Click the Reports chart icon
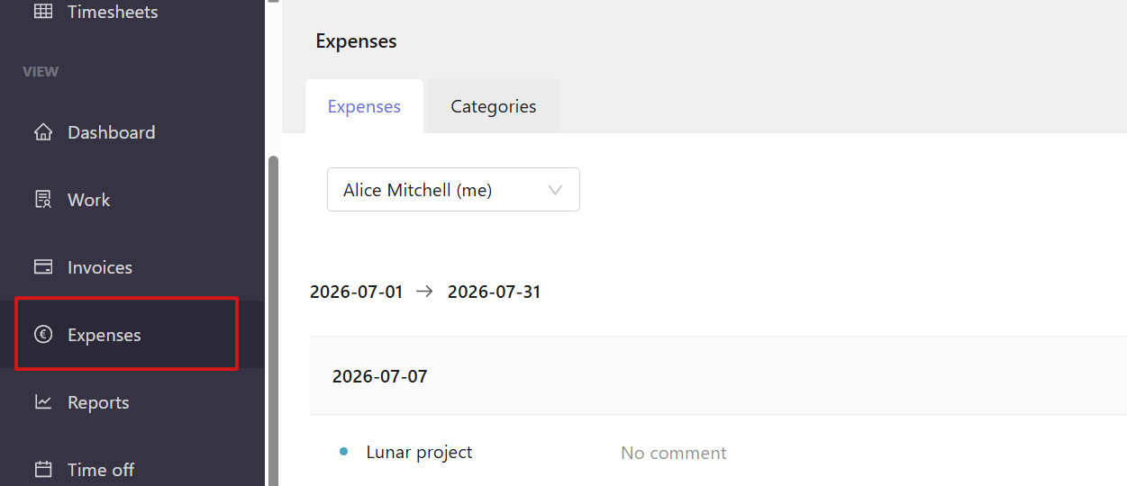 [x=42, y=402]
